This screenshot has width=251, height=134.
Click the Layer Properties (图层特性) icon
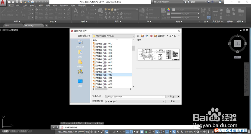pyautogui.click(x=101, y=13)
